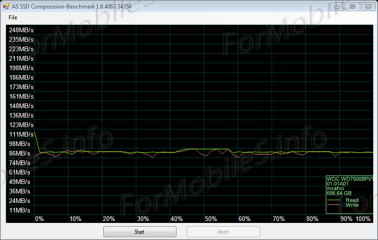
Task: Click the Read line sample in legend
Action: click(x=334, y=200)
